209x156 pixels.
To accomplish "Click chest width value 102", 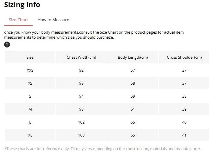I will pyautogui.click(x=81, y=122).
